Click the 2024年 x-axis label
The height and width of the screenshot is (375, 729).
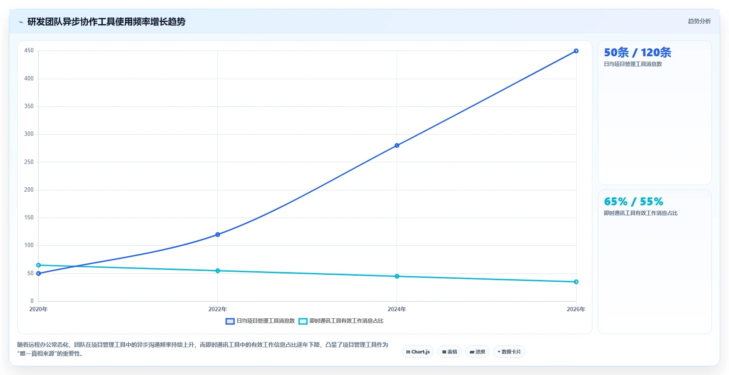tap(397, 309)
